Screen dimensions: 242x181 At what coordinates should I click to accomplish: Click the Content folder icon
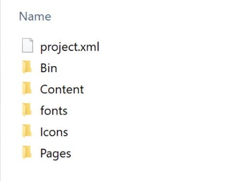[27, 88]
